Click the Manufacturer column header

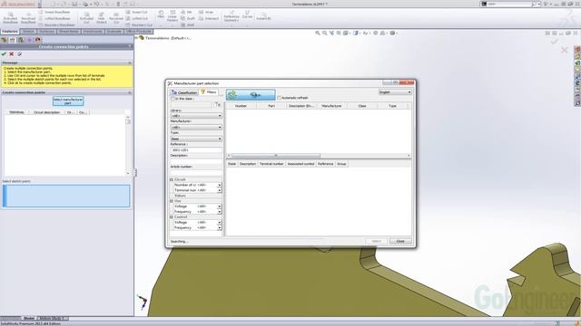click(x=331, y=106)
